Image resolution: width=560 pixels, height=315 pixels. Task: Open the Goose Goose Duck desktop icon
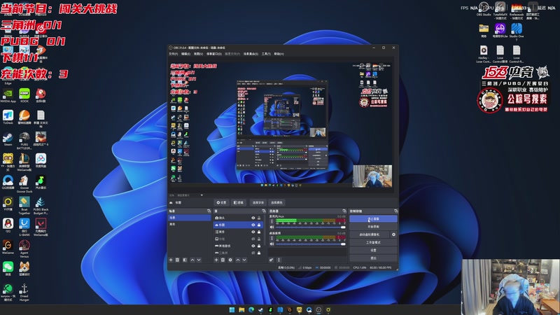click(x=24, y=184)
